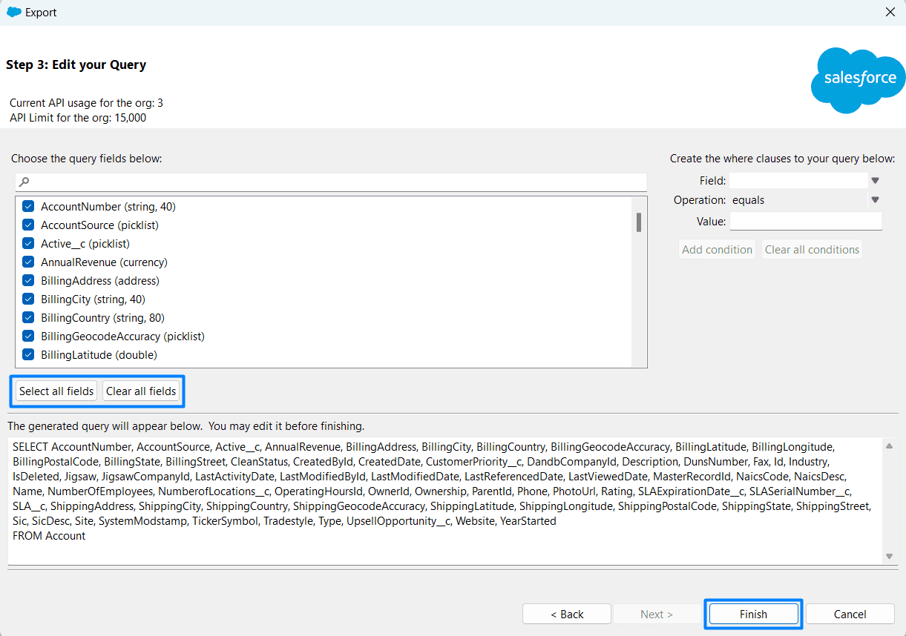Click inside the Value input field
Viewport: 906px width, 636px height.
coord(806,220)
